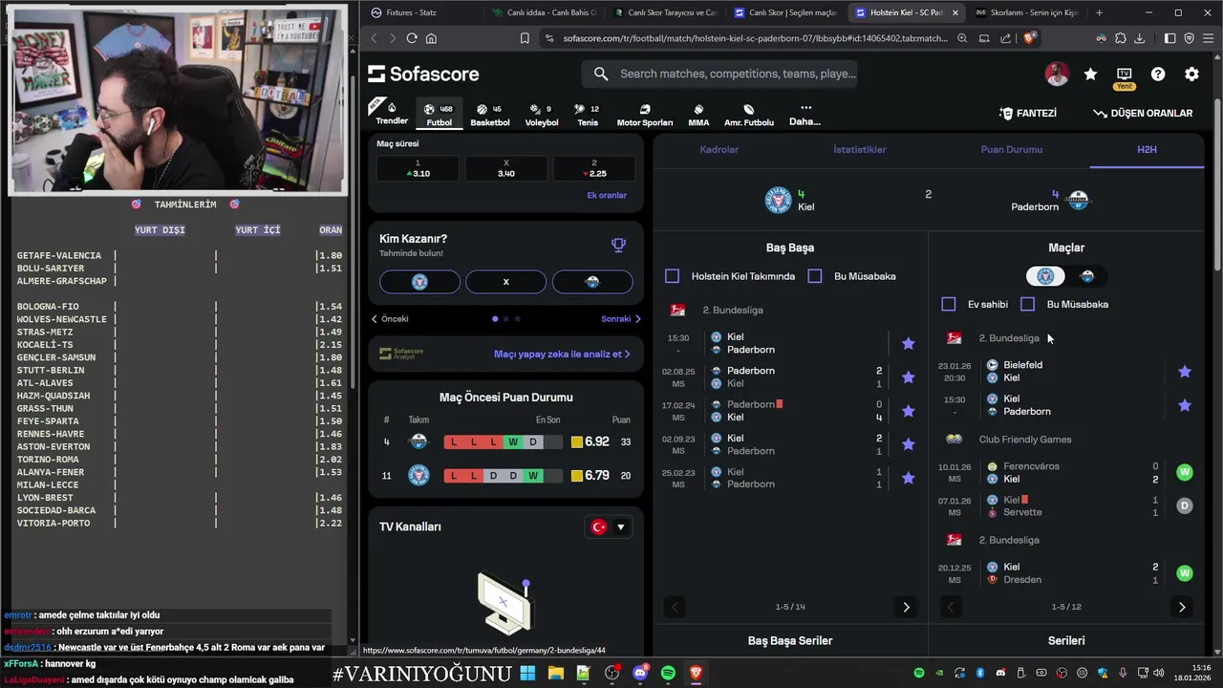Favorite the 02.08.25 Paderborn-Kiel match

click(908, 377)
